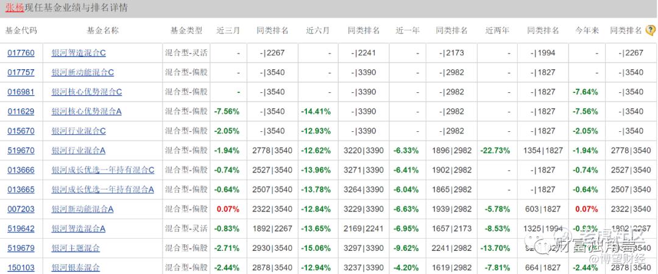
Task: Click the -7.64% year-to-date cell
Action: [x=585, y=92]
